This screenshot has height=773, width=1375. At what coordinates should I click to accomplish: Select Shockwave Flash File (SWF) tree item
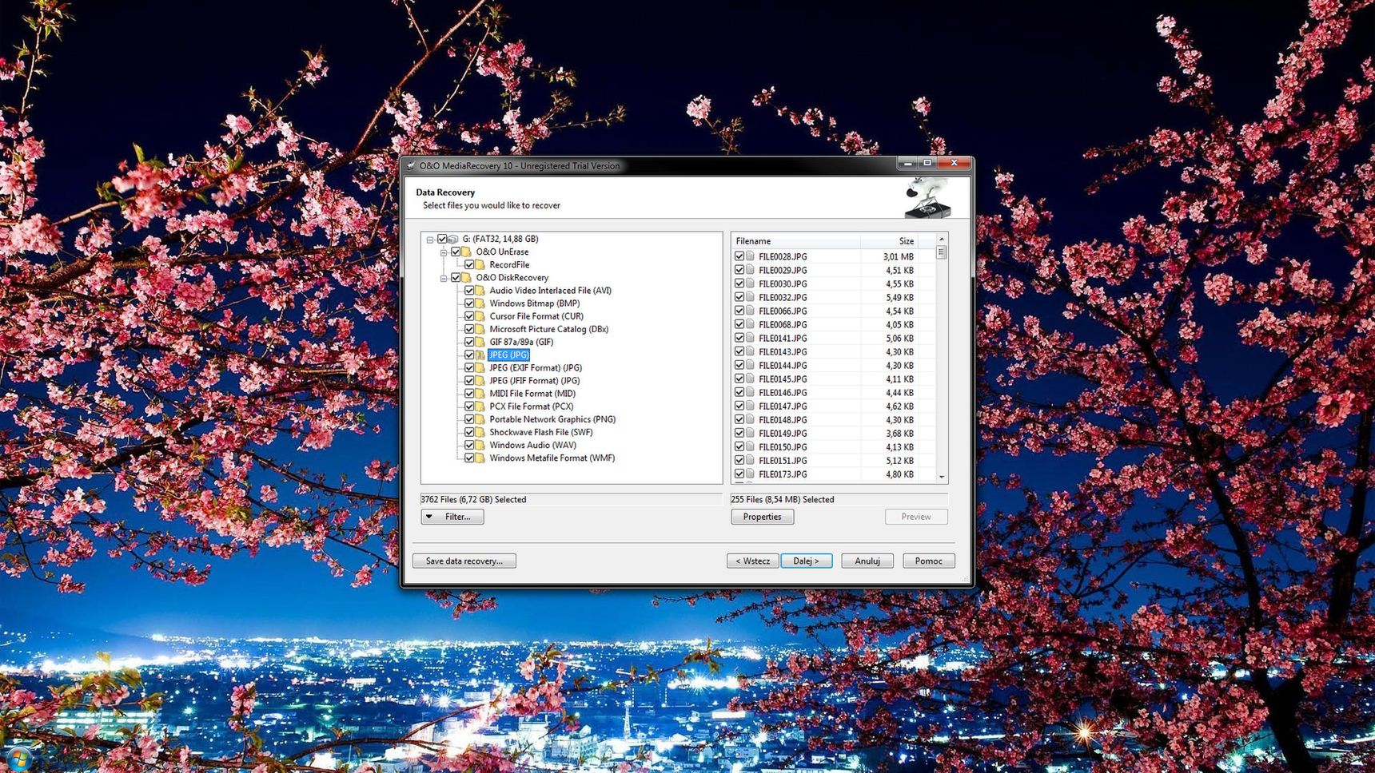click(541, 432)
